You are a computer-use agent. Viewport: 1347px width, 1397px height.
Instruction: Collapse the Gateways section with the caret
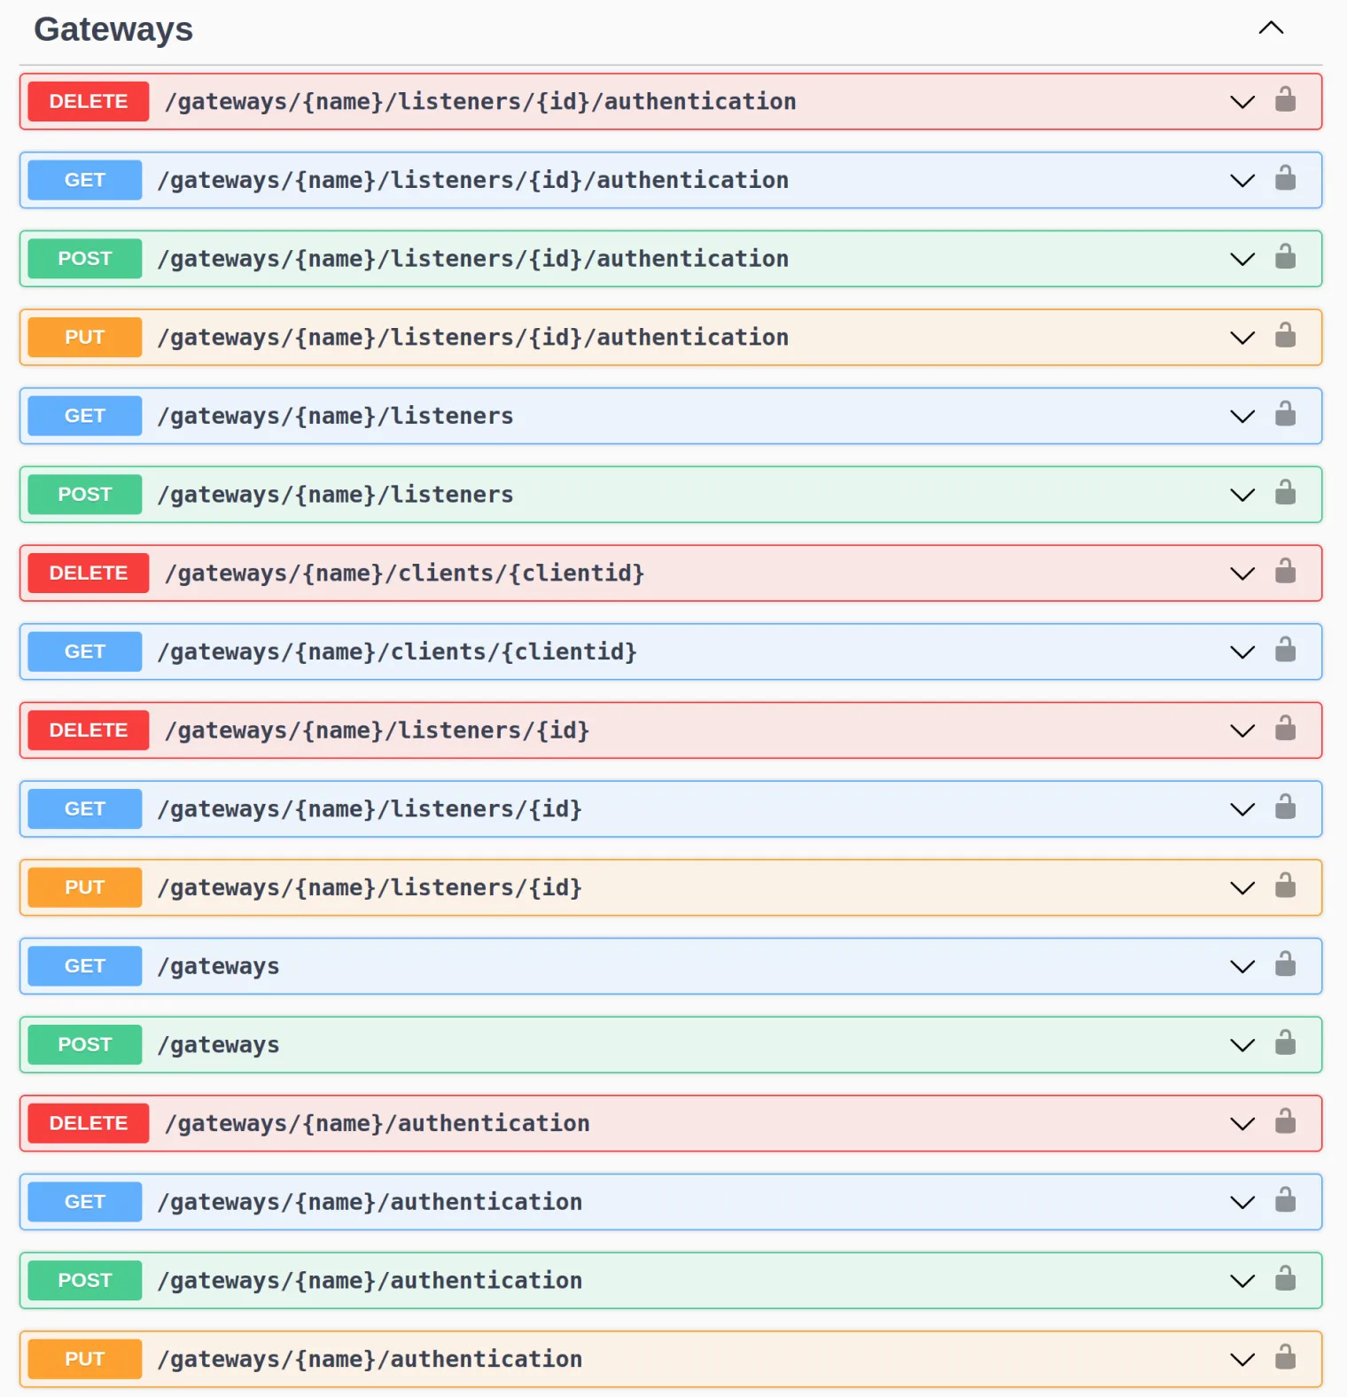pyautogui.click(x=1271, y=28)
